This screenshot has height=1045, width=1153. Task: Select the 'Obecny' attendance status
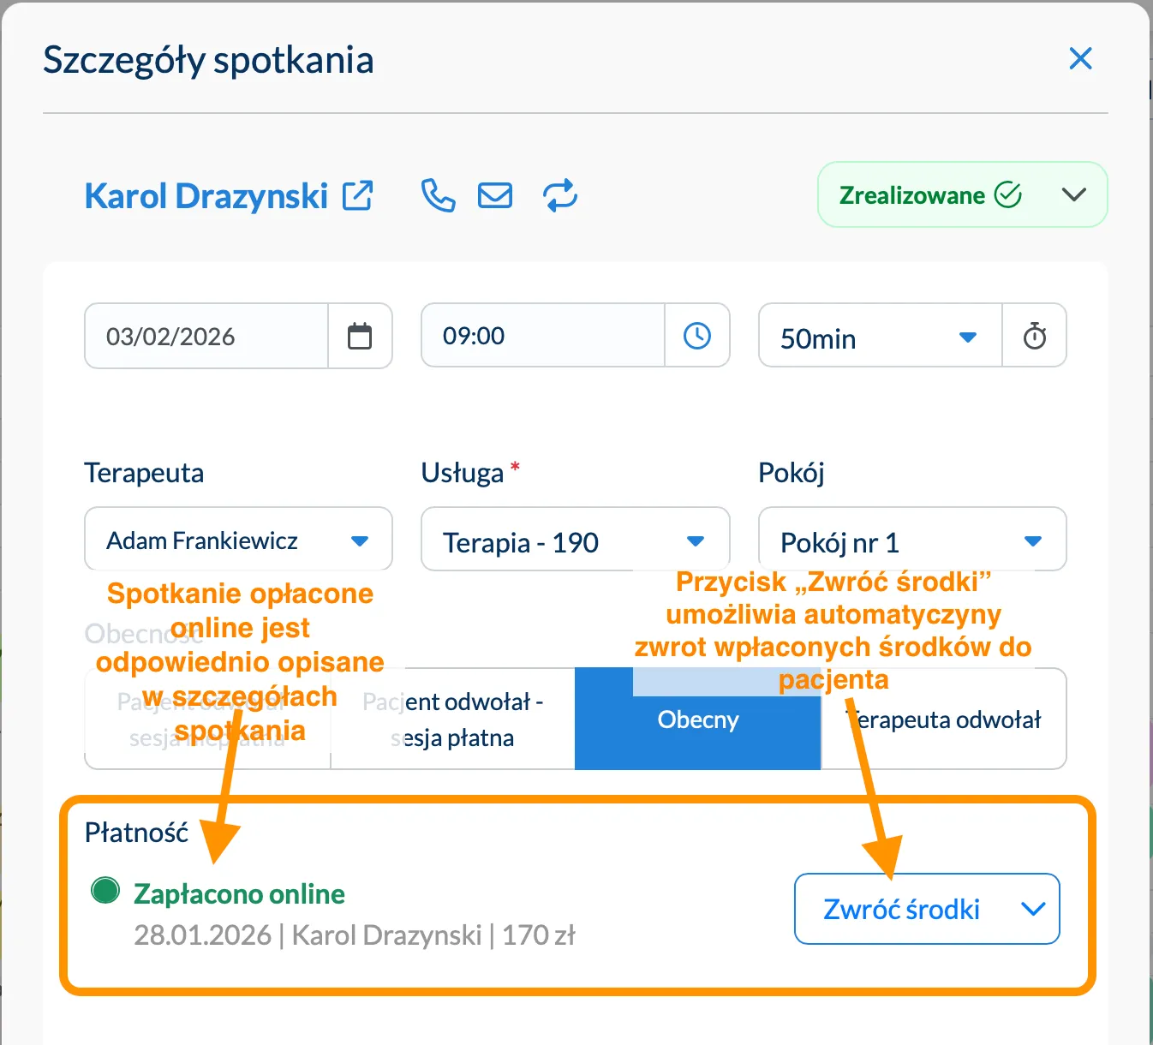coord(697,720)
